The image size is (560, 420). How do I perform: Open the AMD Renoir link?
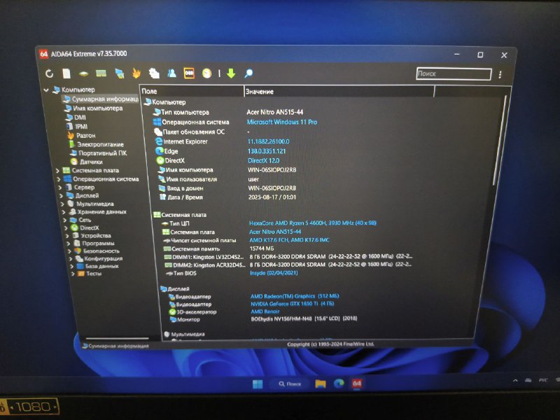pos(265,311)
